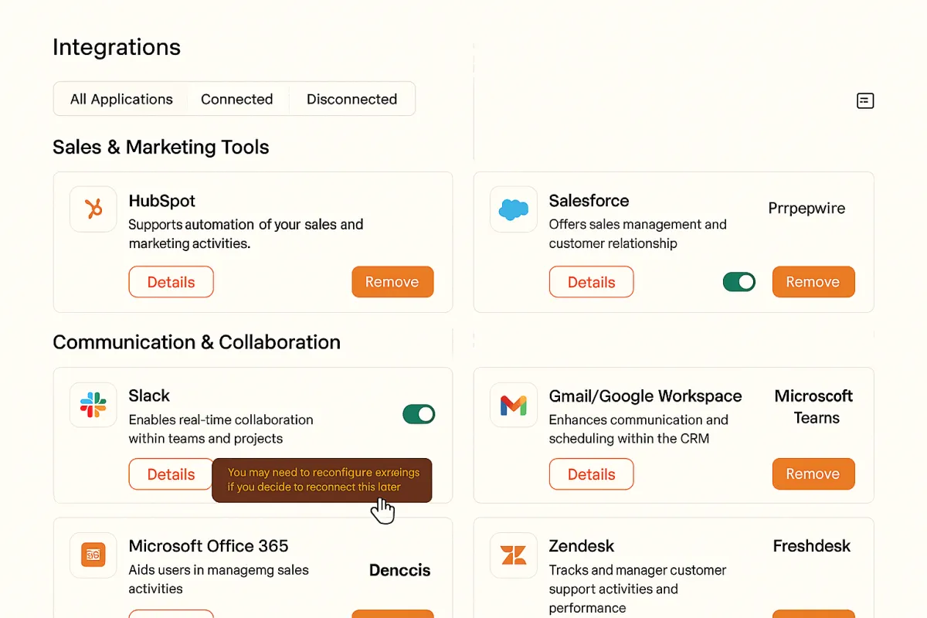The image size is (927, 618).
Task: Open the list view icon at top right
Action: click(865, 100)
